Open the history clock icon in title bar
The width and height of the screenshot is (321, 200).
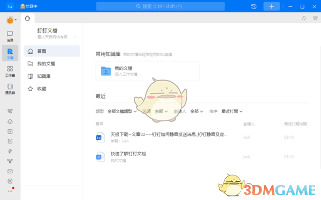(254, 6)
